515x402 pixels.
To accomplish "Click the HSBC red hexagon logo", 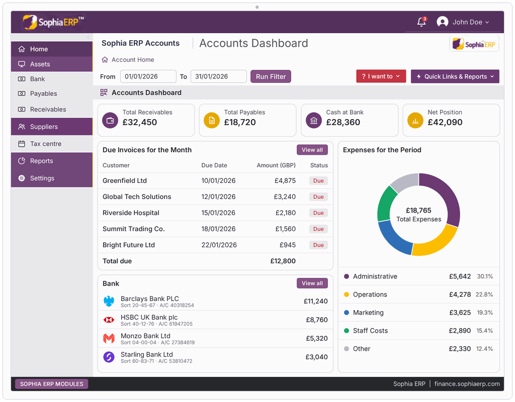I will tap(109, 320).
